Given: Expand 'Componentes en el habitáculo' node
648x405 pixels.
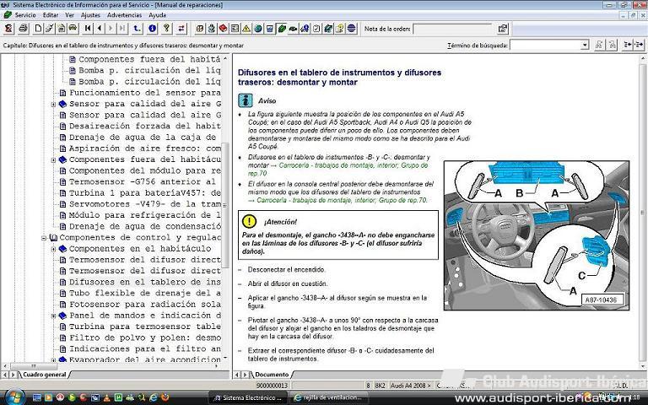Looking at the screenshot, I should pyautogui.click(x=53, y=249).
